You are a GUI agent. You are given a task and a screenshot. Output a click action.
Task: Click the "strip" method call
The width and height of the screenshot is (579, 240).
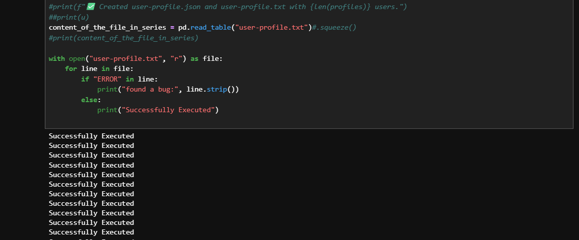(217, 90)
